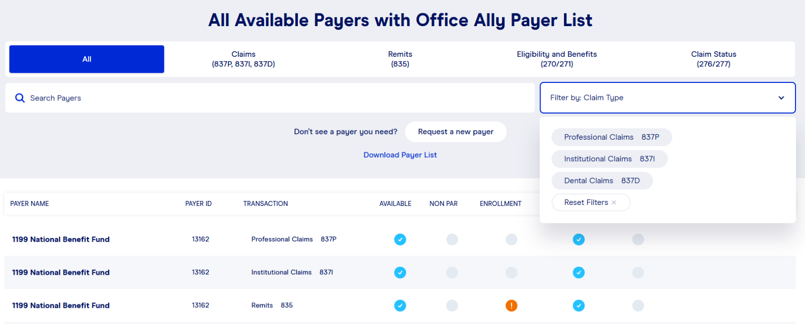
Task: Click Reset Filters button
Action: click(591, 202)
